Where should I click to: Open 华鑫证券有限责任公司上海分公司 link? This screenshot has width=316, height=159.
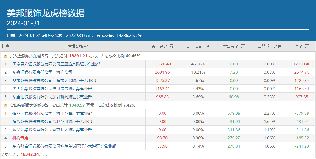pos(42,72)
